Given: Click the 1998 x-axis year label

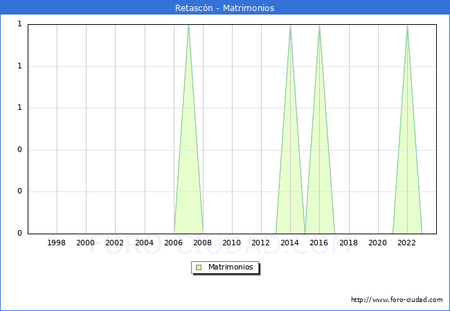Looking at the screenshot, I should click(57, 243).
